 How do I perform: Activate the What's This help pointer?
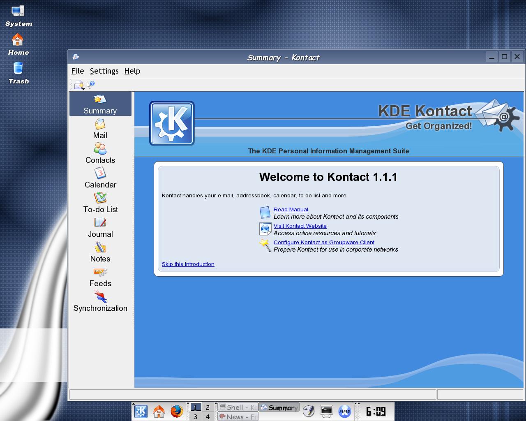(x=91, y=84)
